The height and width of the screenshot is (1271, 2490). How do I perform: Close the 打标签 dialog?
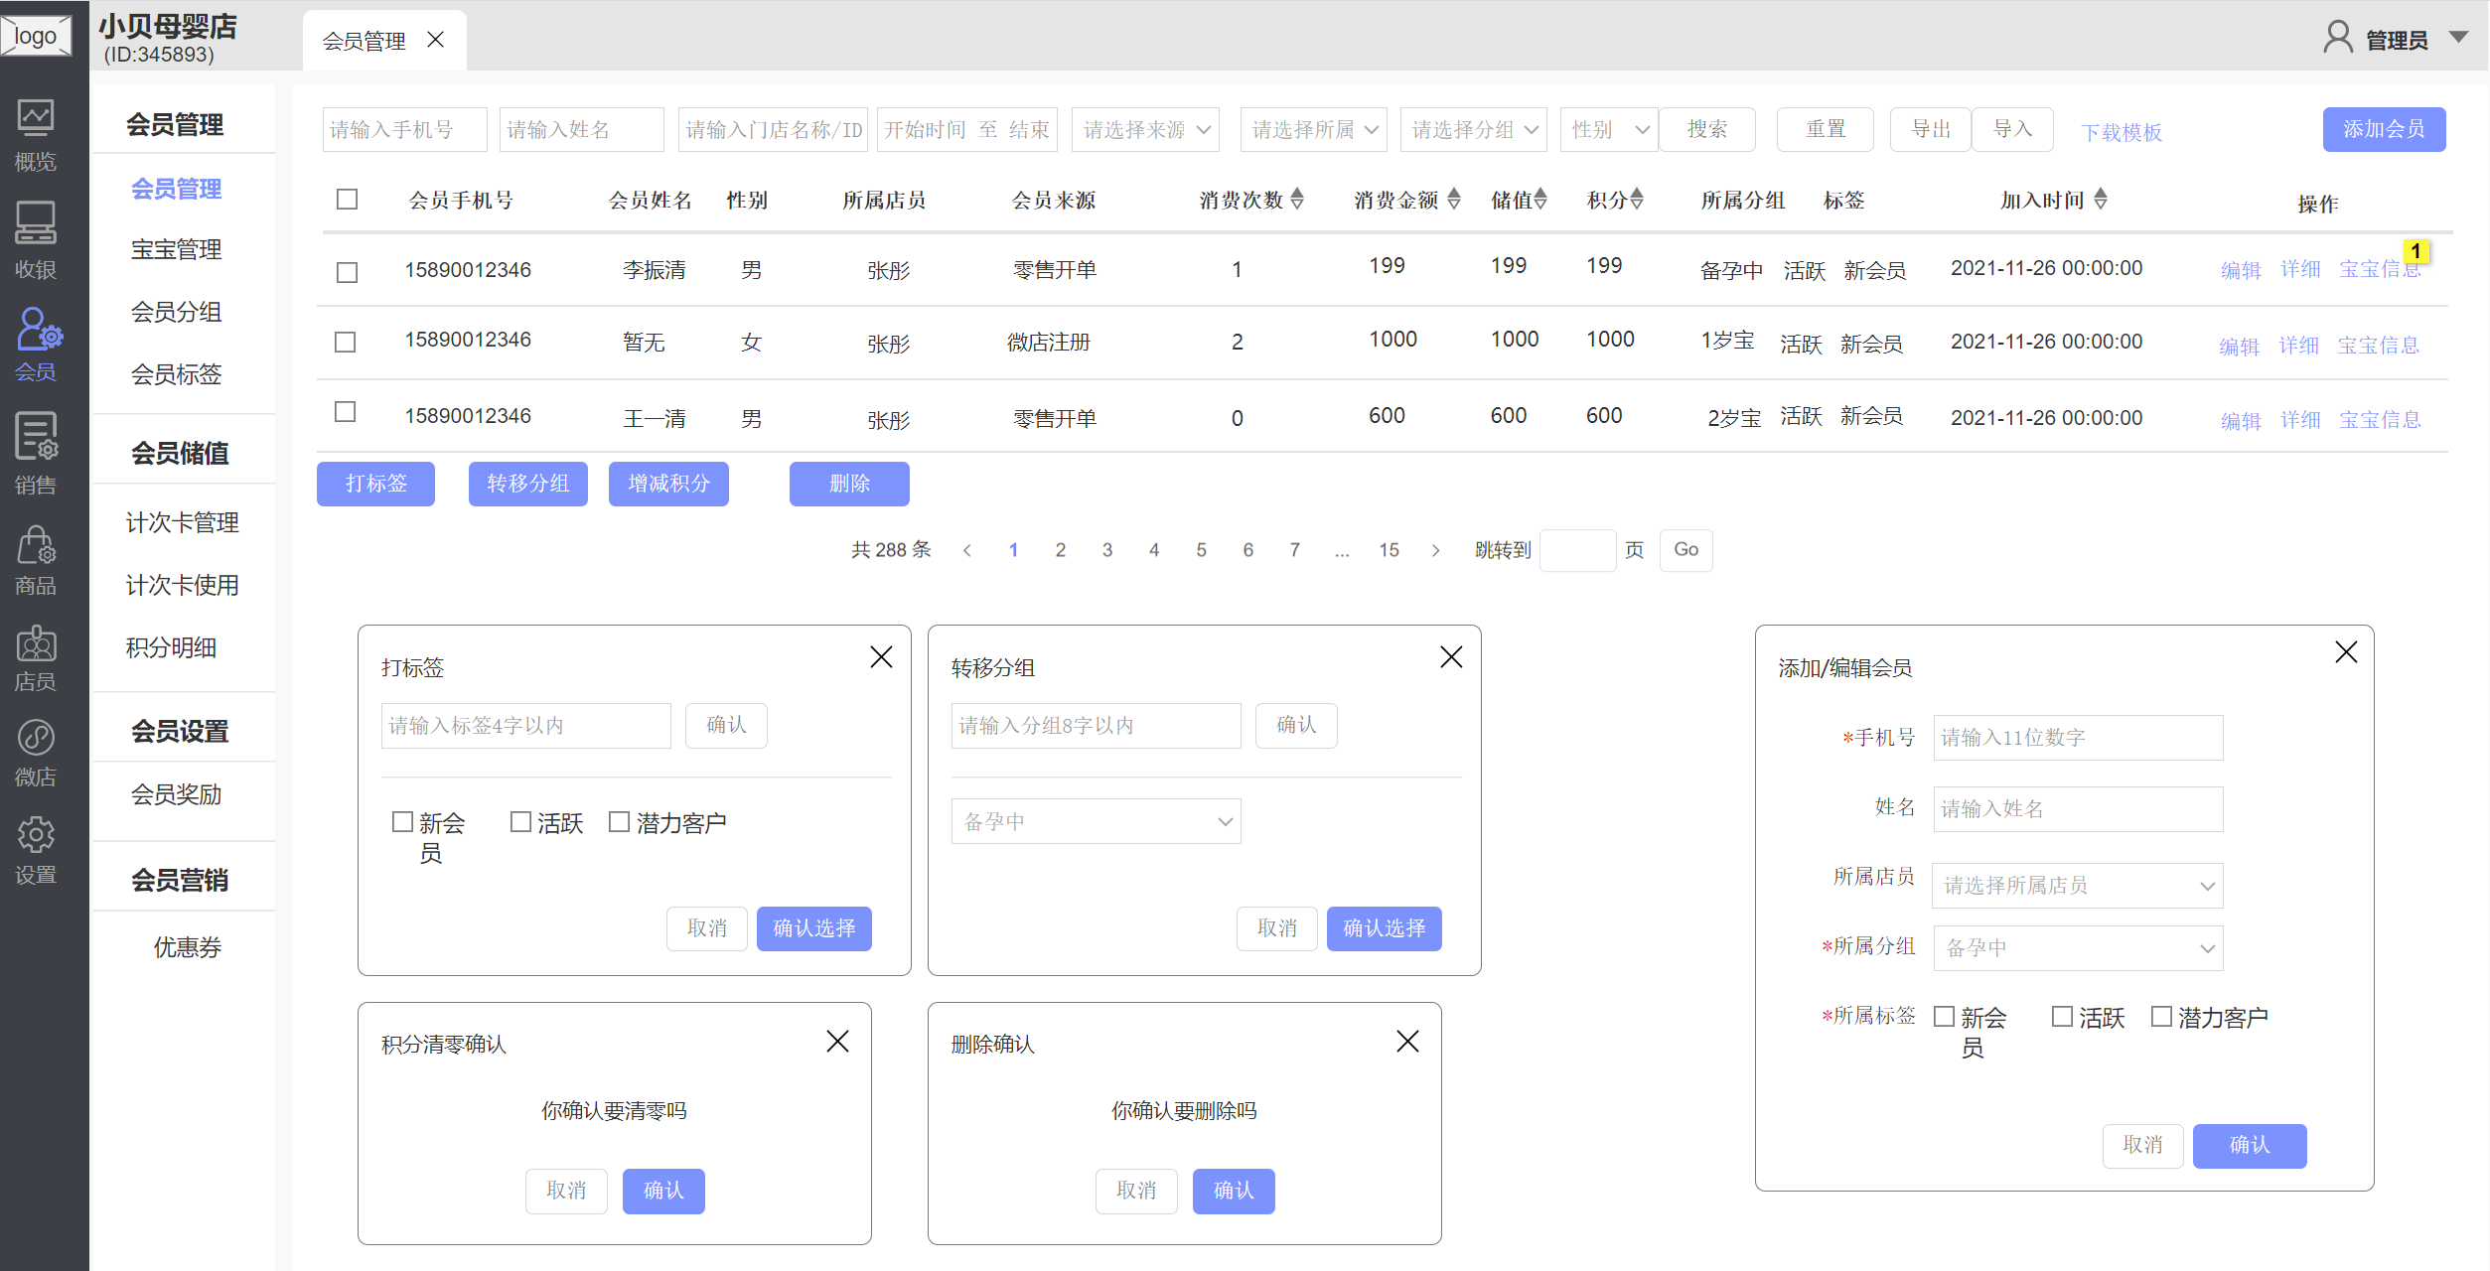coord(881,657)
